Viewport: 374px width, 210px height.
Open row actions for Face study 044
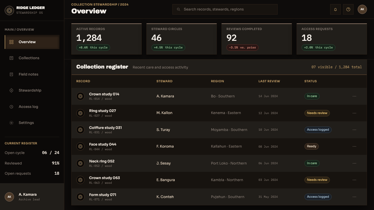point(354,146)
